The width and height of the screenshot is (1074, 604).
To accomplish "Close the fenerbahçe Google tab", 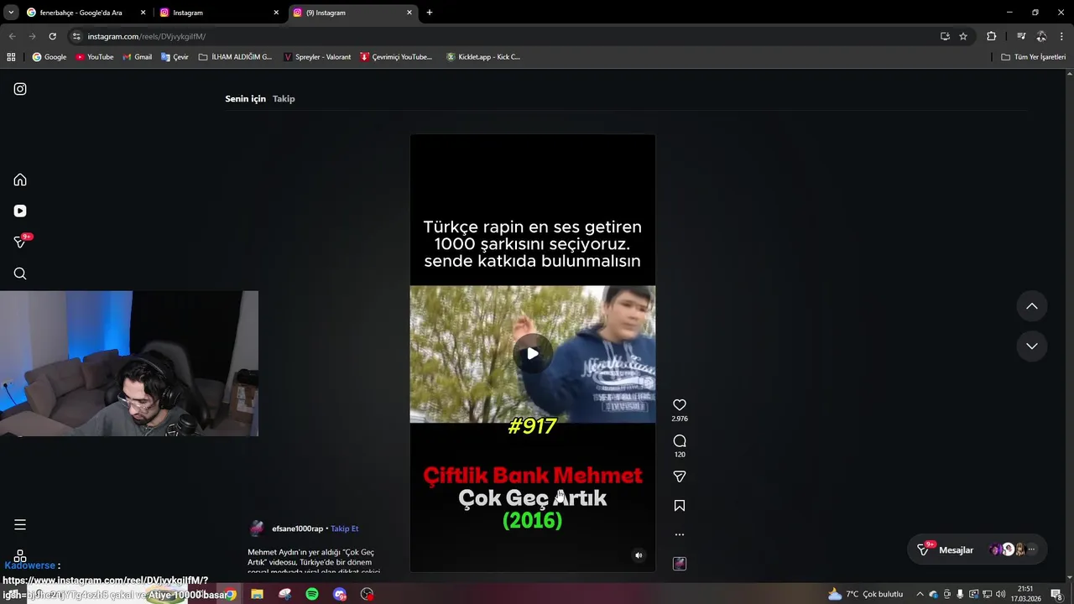I will pyautogui.click(x=143, y=13).
